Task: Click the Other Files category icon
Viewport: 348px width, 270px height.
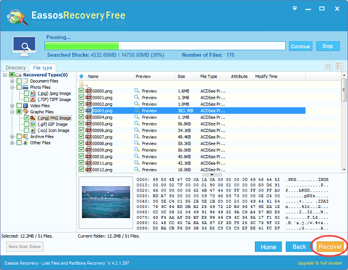Action: click(x=26, y=143)
